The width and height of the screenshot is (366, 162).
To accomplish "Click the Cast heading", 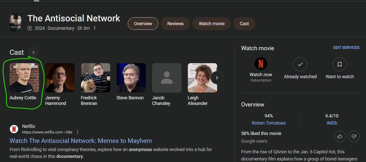I will tap(17, 52).
